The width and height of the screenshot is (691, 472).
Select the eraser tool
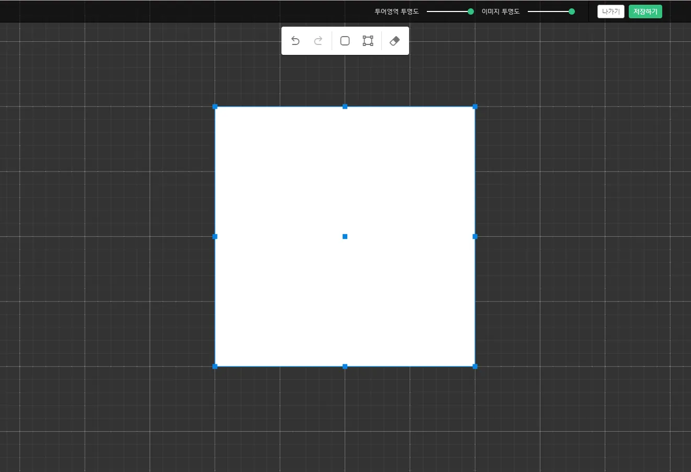395,41
